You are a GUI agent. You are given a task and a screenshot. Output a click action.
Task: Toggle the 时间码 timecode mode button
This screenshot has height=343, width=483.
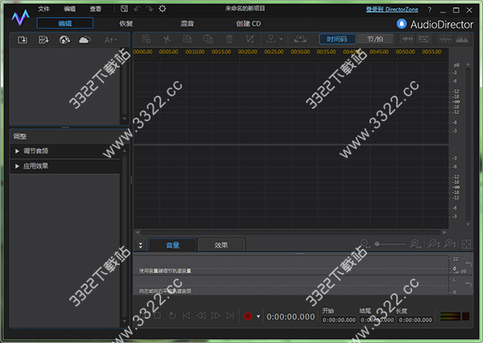tap(337, 39)
